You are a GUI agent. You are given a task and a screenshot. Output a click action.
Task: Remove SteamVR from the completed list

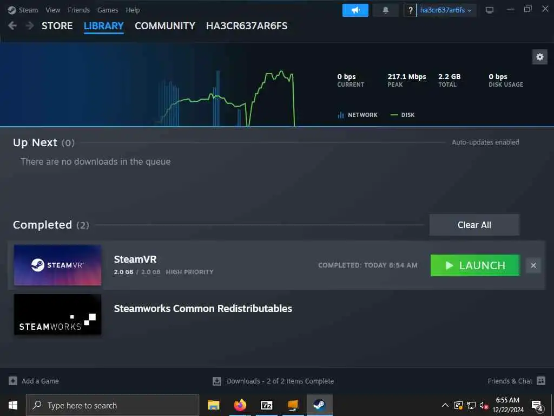coord(533,265)
